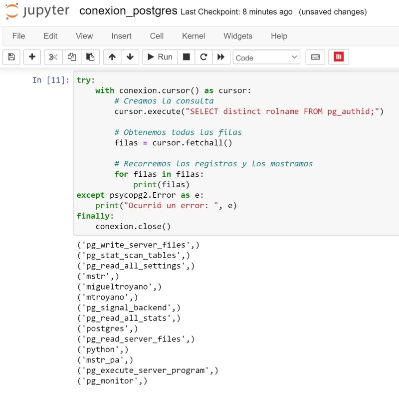Screen dimensions: 399x393
Task: Open the Cell menu
Action: [157, 36]
